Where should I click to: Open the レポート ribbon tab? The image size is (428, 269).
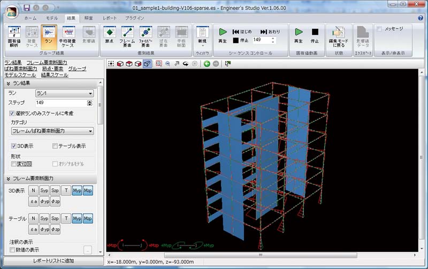pos(109,18)
